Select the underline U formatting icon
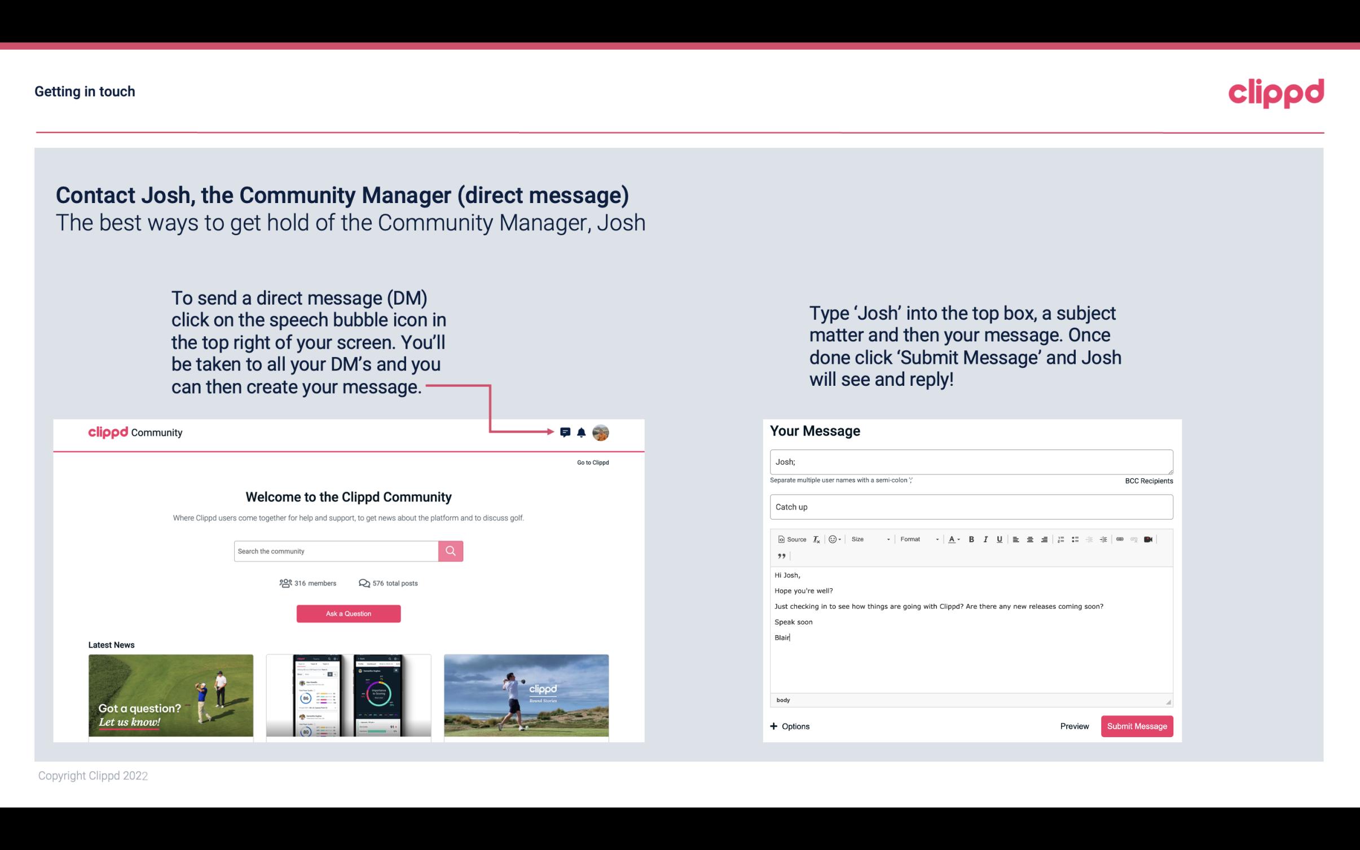Image resolution: width=1360 pixels, height=850 pixels. pos(1000,539)
